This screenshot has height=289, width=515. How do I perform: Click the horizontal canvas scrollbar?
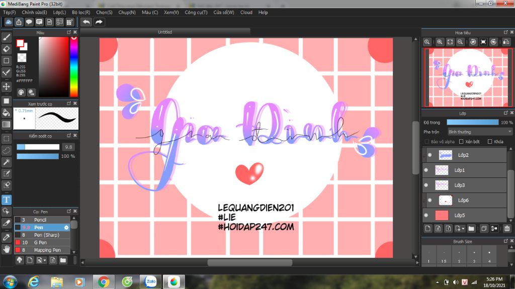249,262
